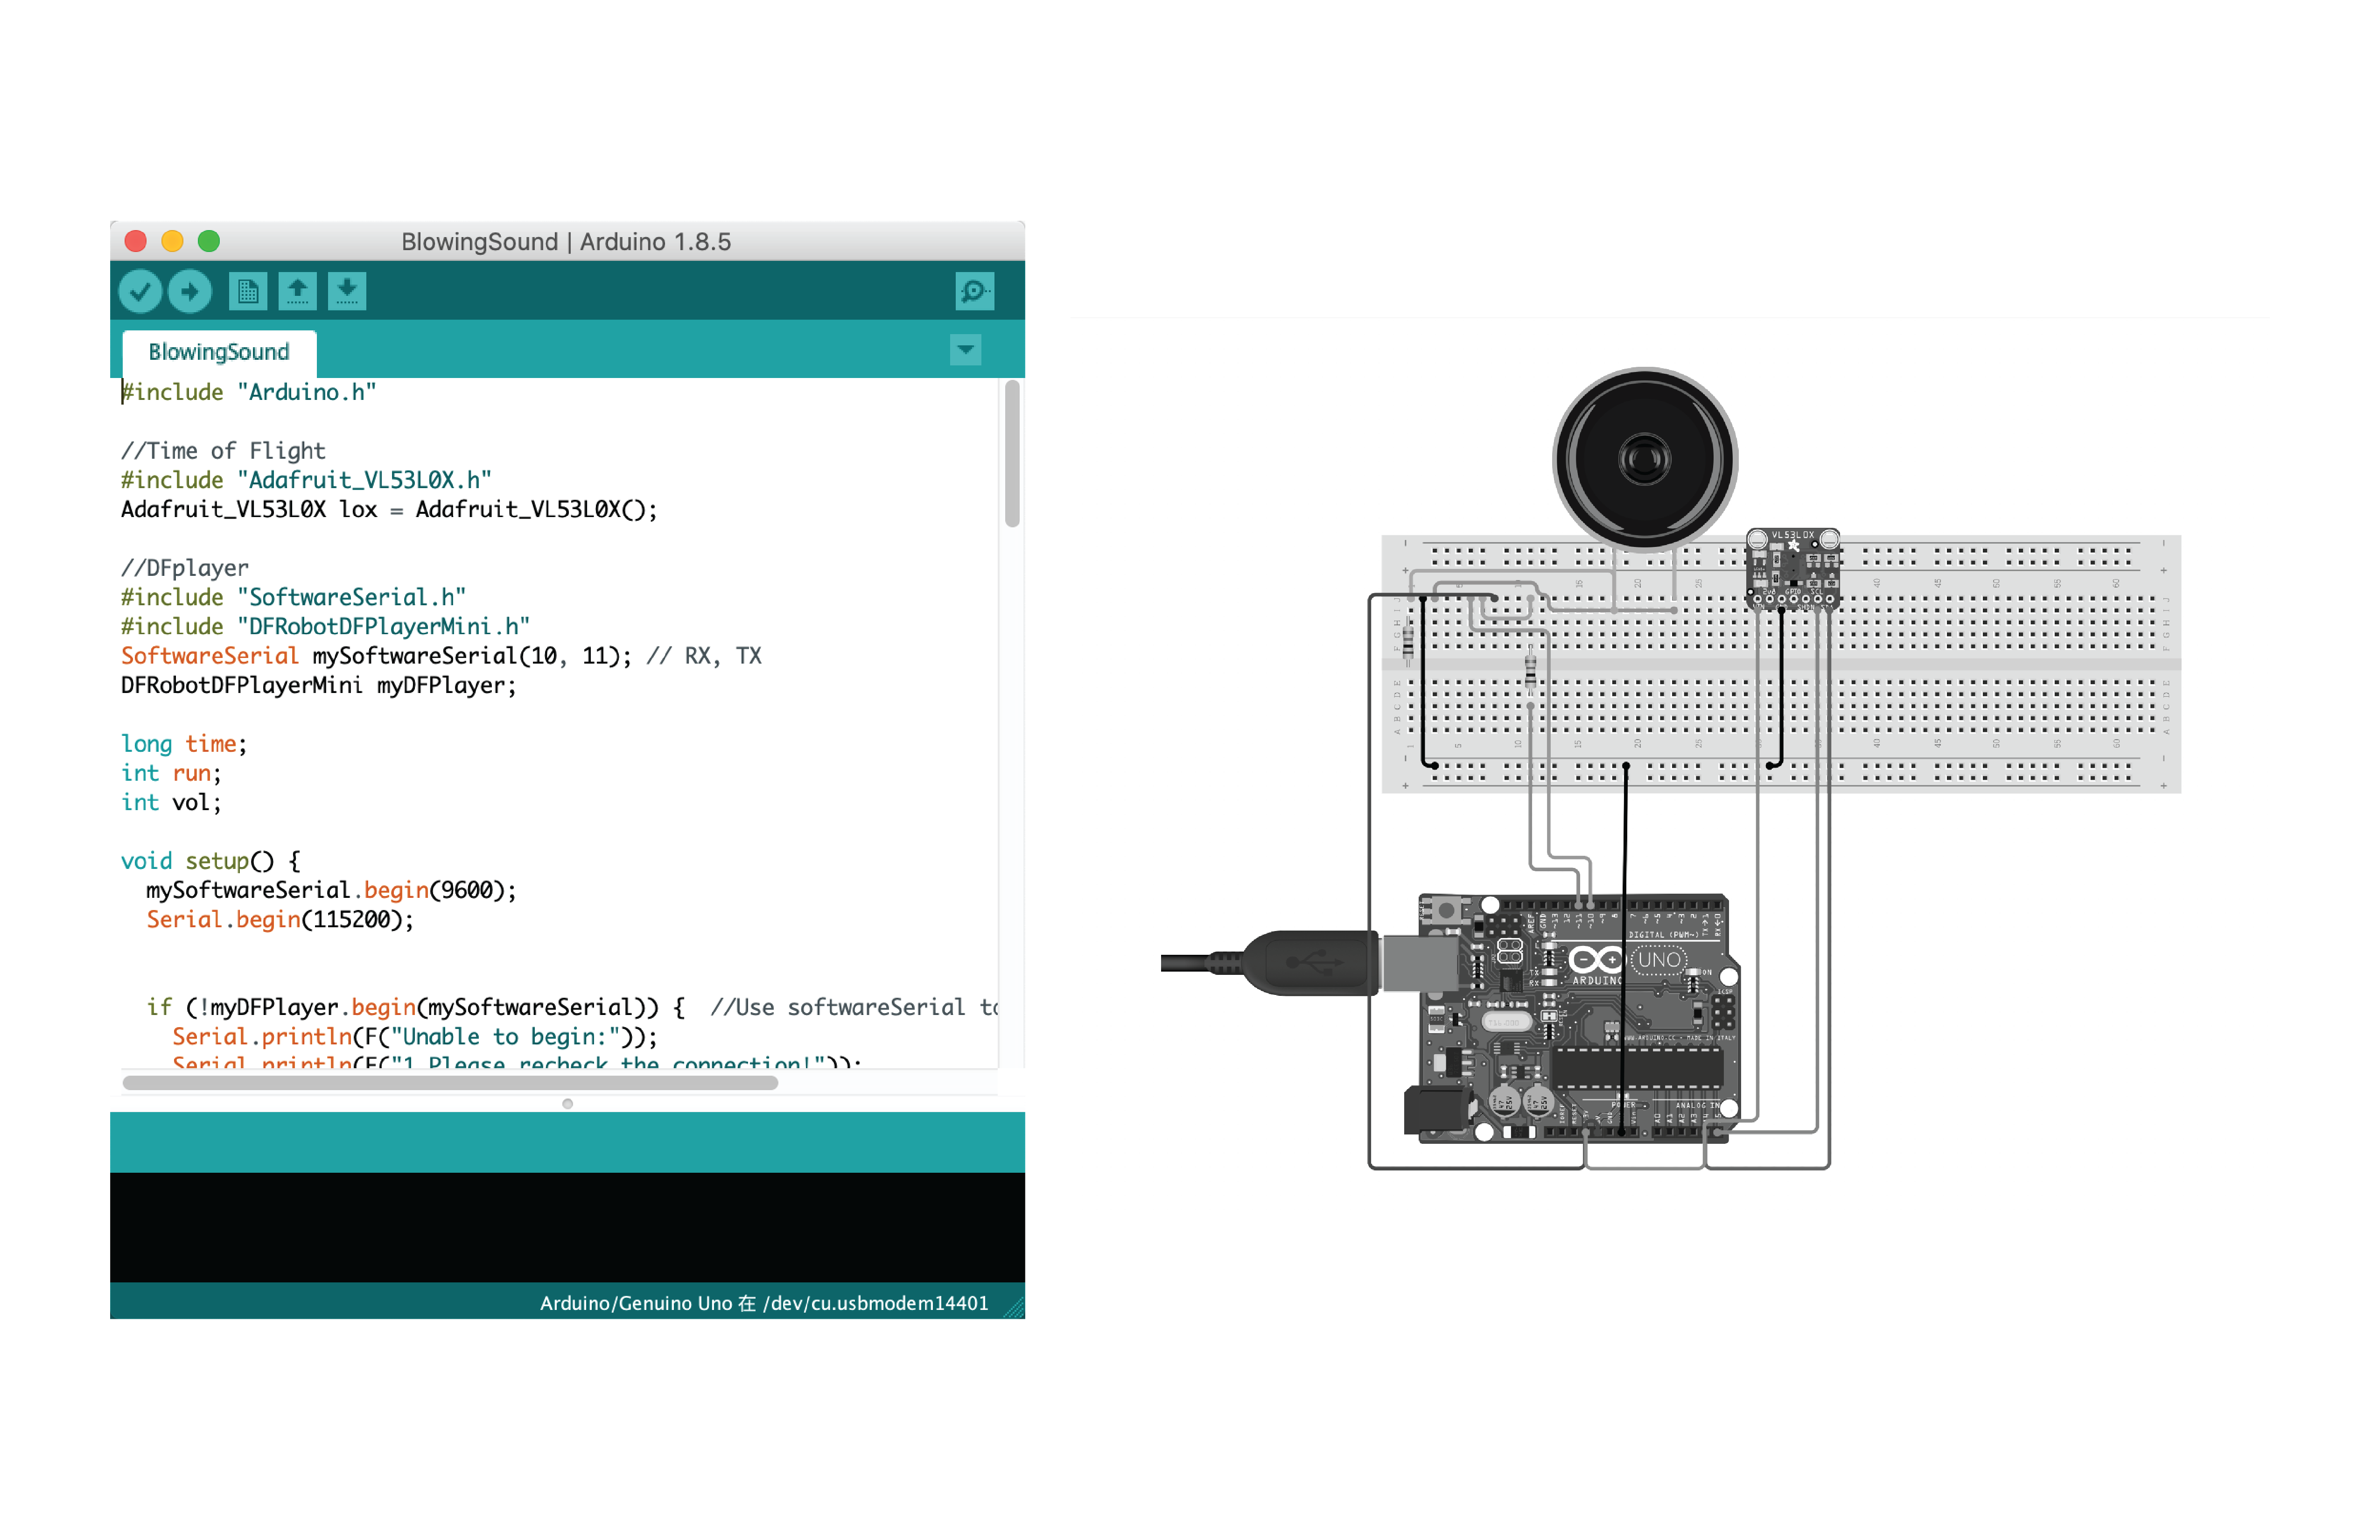Expand the tab options dropdown arrow
2380x1540 pixels.
pos(965,350)
